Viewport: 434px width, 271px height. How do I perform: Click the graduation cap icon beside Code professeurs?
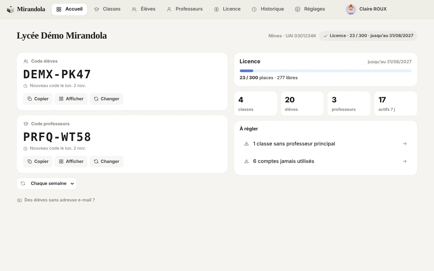(26, 124)
